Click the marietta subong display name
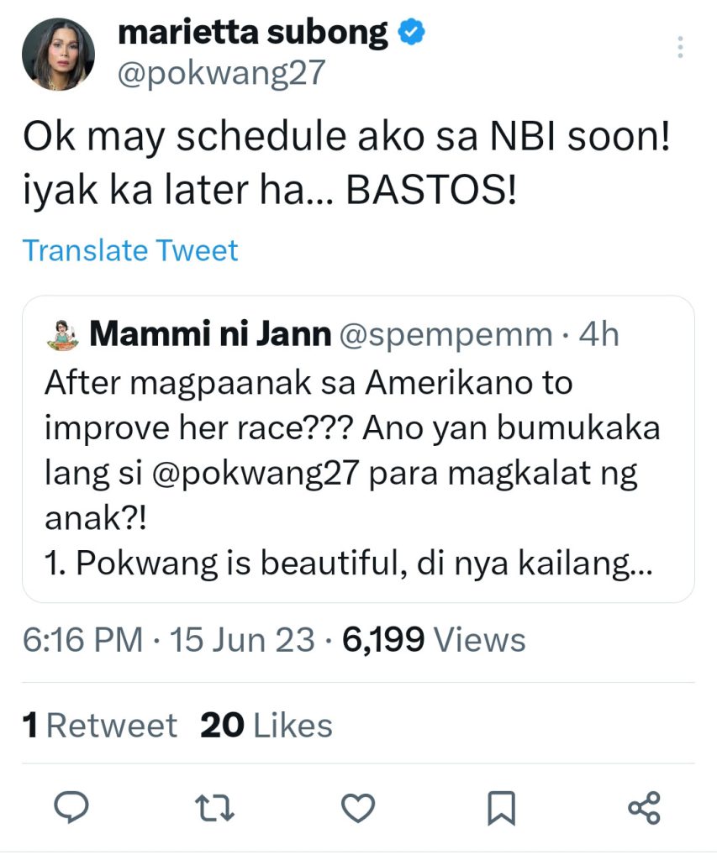The width and height of the screenshot is (717, 860). [253, 32]
